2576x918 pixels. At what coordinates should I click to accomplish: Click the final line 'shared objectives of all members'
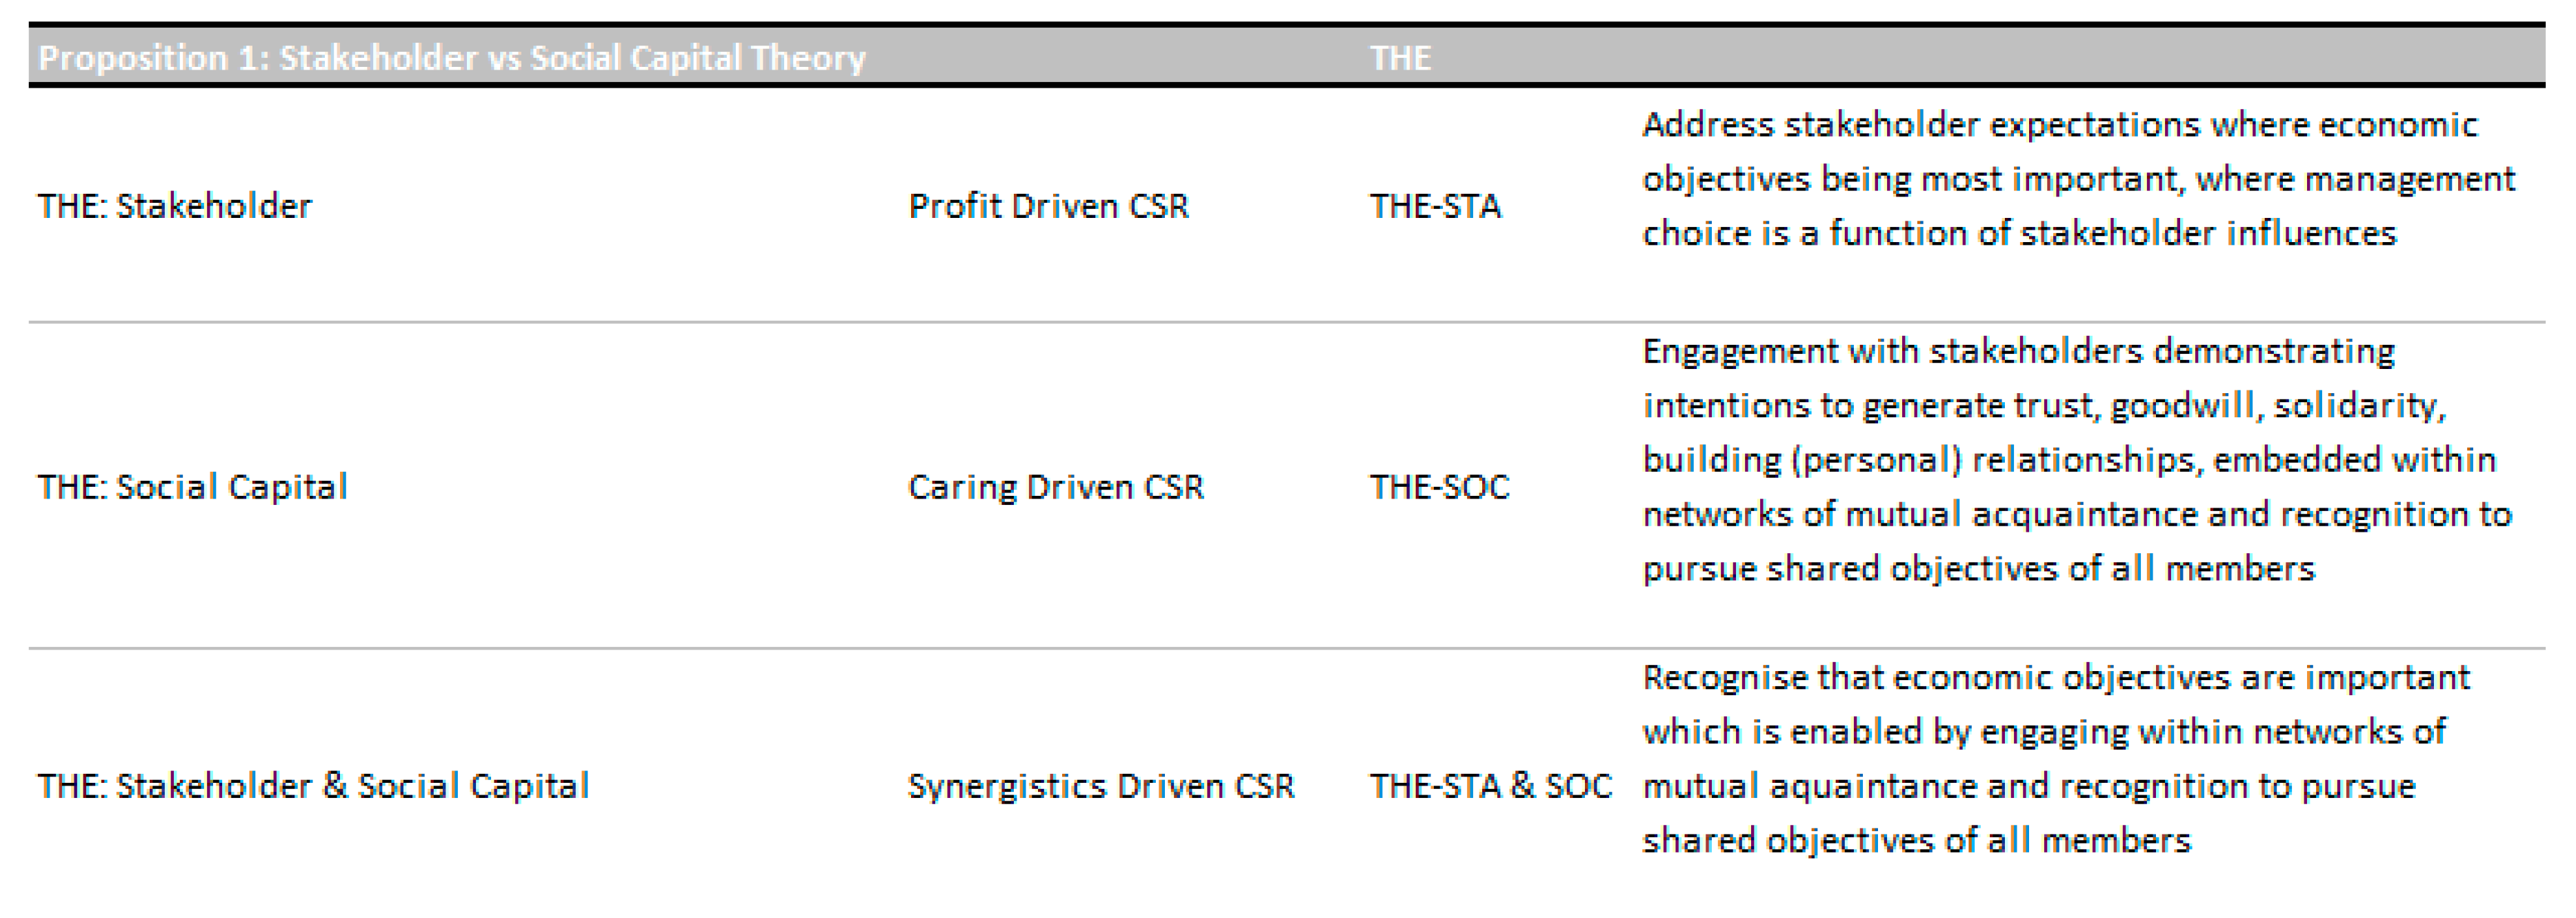click(x=1916, y=840)
